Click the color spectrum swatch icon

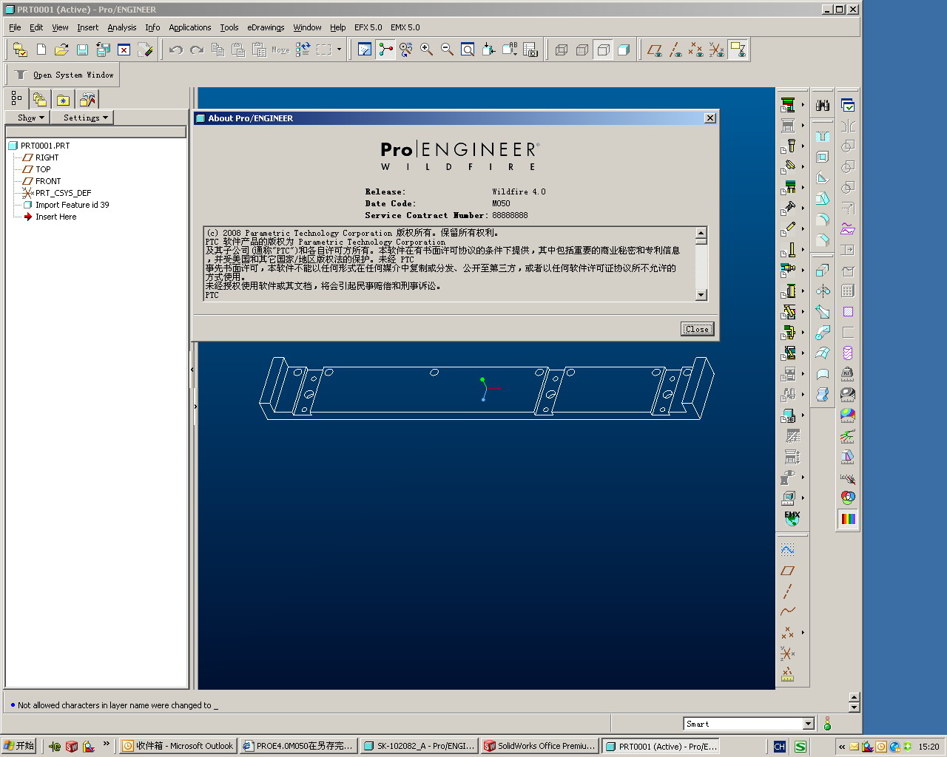(848, 518)
